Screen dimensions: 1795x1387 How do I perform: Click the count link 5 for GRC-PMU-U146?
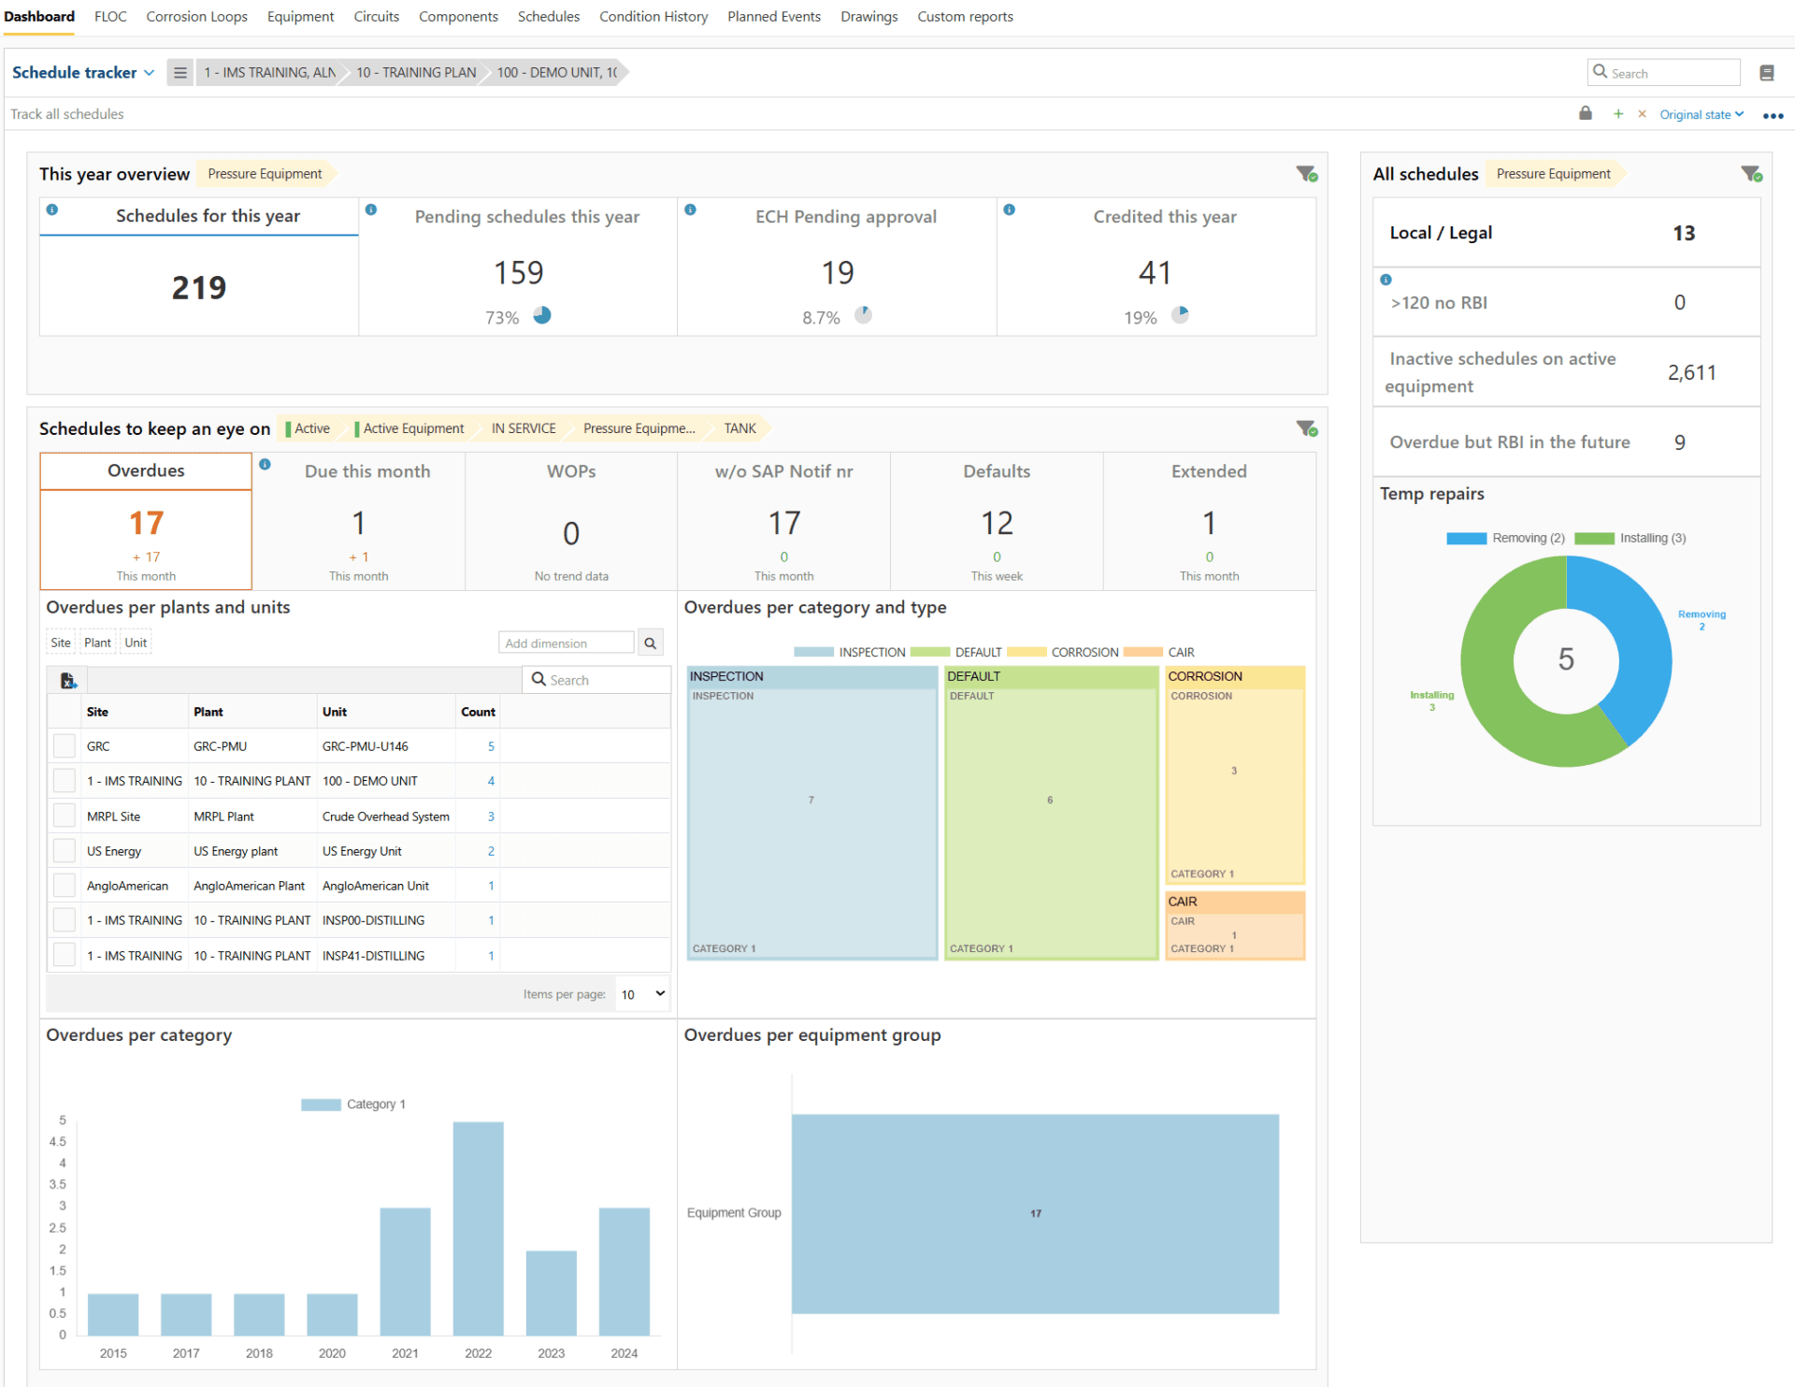tap(490, 745)
